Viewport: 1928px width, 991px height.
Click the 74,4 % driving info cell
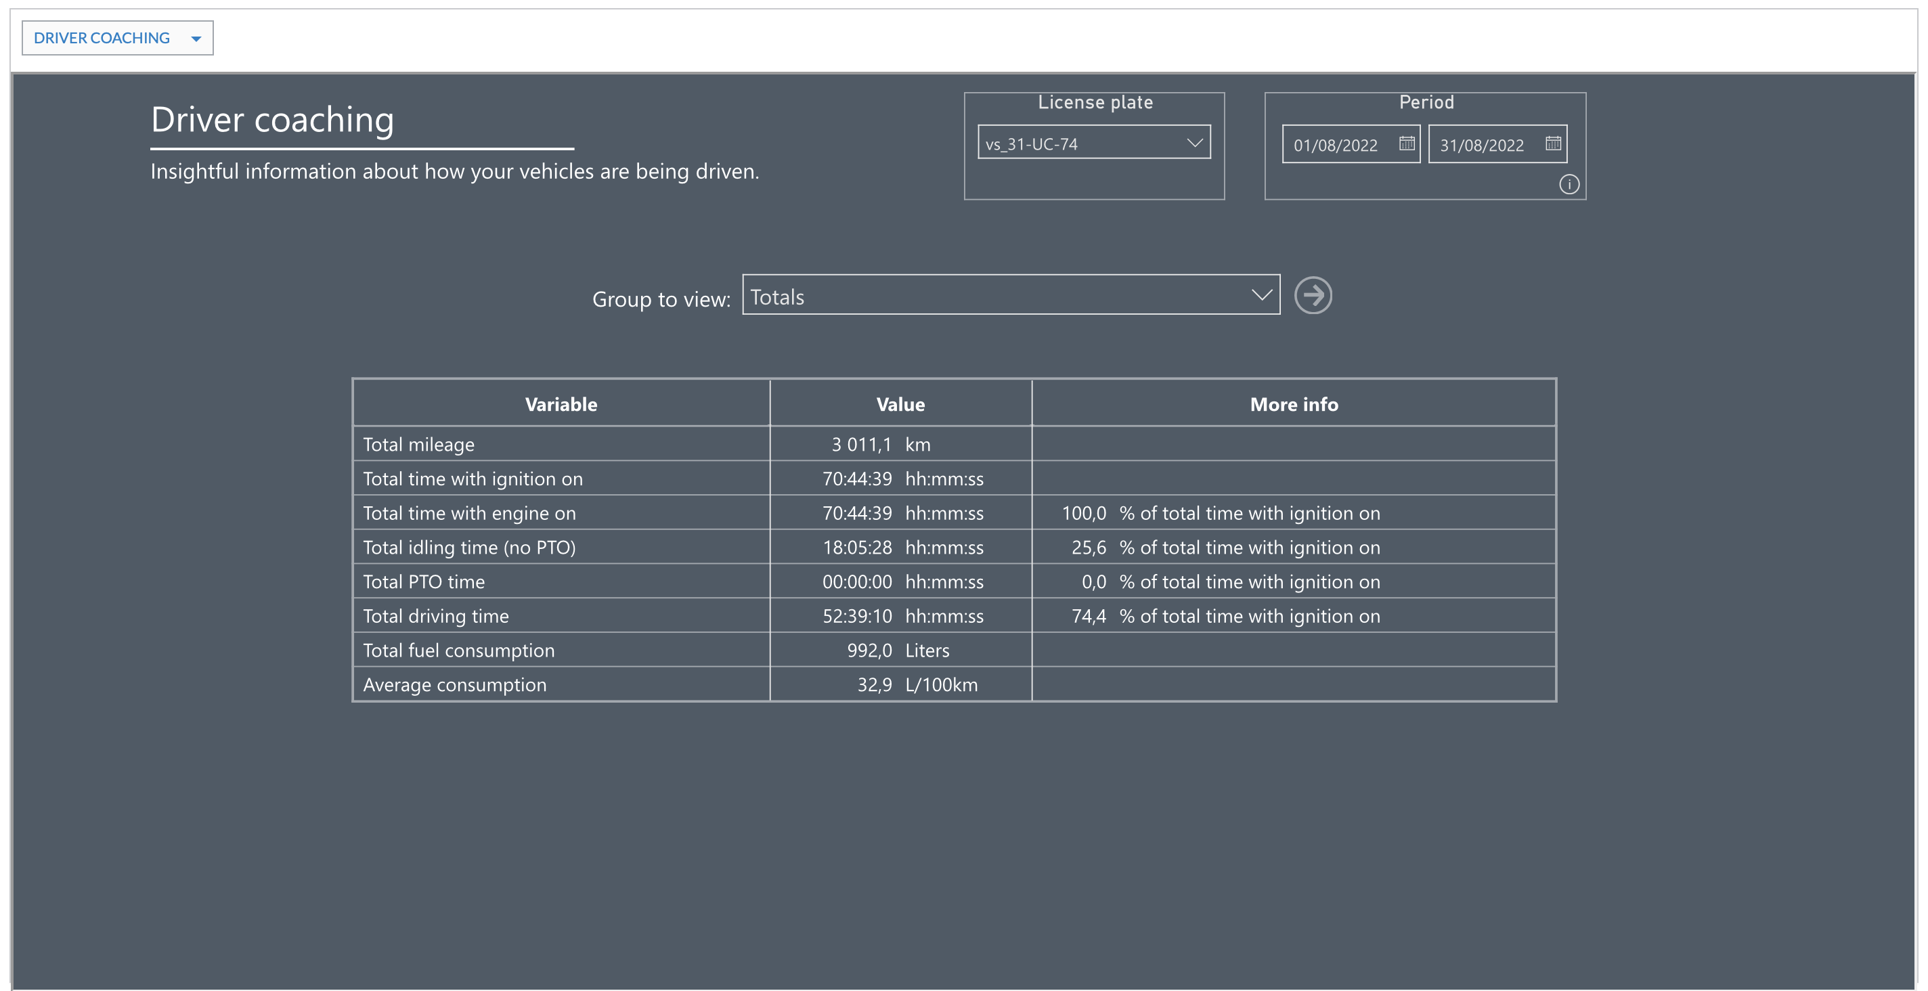1226,617
